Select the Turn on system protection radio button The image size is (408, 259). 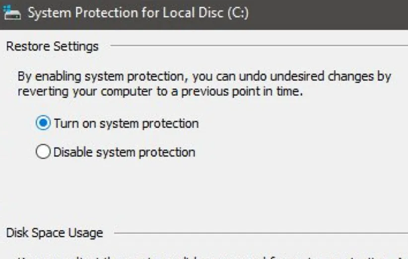point(44,123)
